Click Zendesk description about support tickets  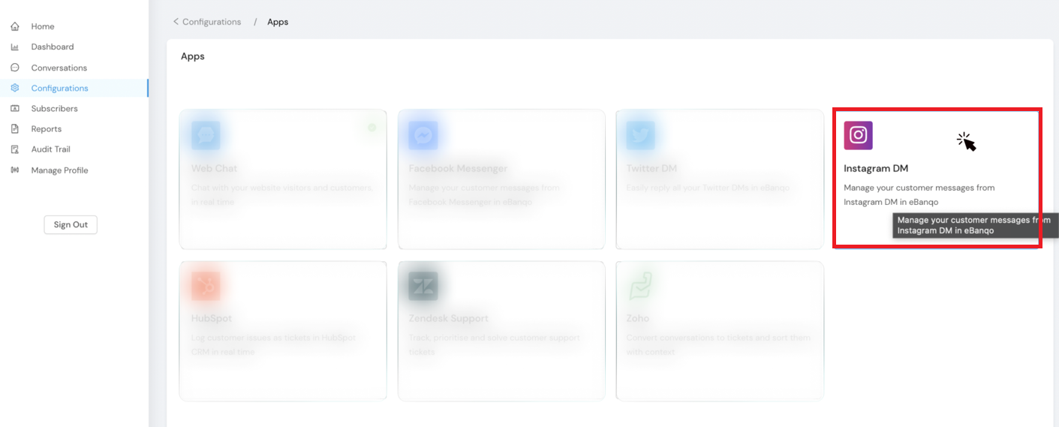494,344
